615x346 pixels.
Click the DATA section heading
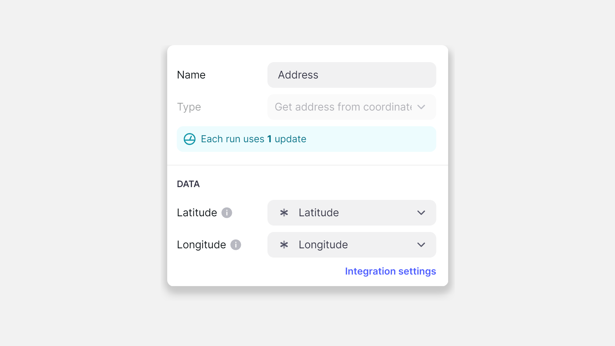click(188, 184)
